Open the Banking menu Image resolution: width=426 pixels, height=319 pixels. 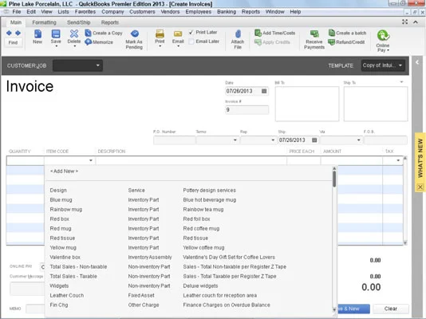point(227,12)
